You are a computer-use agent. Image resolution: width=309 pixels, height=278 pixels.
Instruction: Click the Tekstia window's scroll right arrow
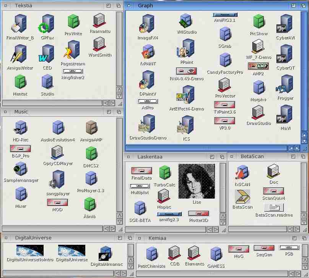pyautogui.click(x=112, y=103)
